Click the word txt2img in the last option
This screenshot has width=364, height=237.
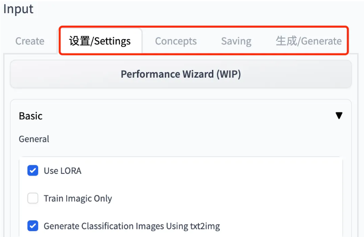click(203, 226)
